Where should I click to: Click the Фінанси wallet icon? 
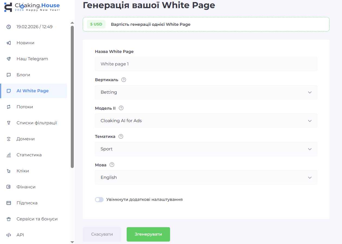pyautogui.click(x=9, y=187)
